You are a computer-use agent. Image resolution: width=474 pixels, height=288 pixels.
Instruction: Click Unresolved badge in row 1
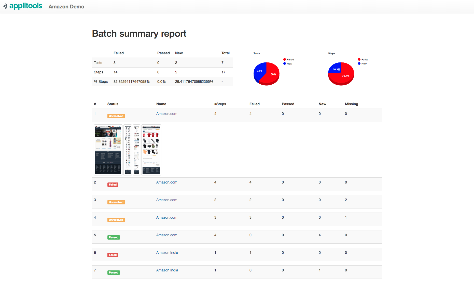pyautogui.click(x=116, y=116)
